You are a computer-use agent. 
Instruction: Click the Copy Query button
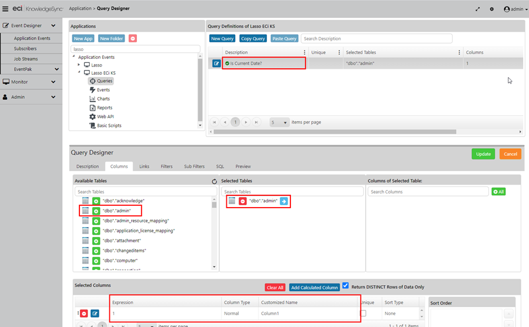[x=253, y=38]
